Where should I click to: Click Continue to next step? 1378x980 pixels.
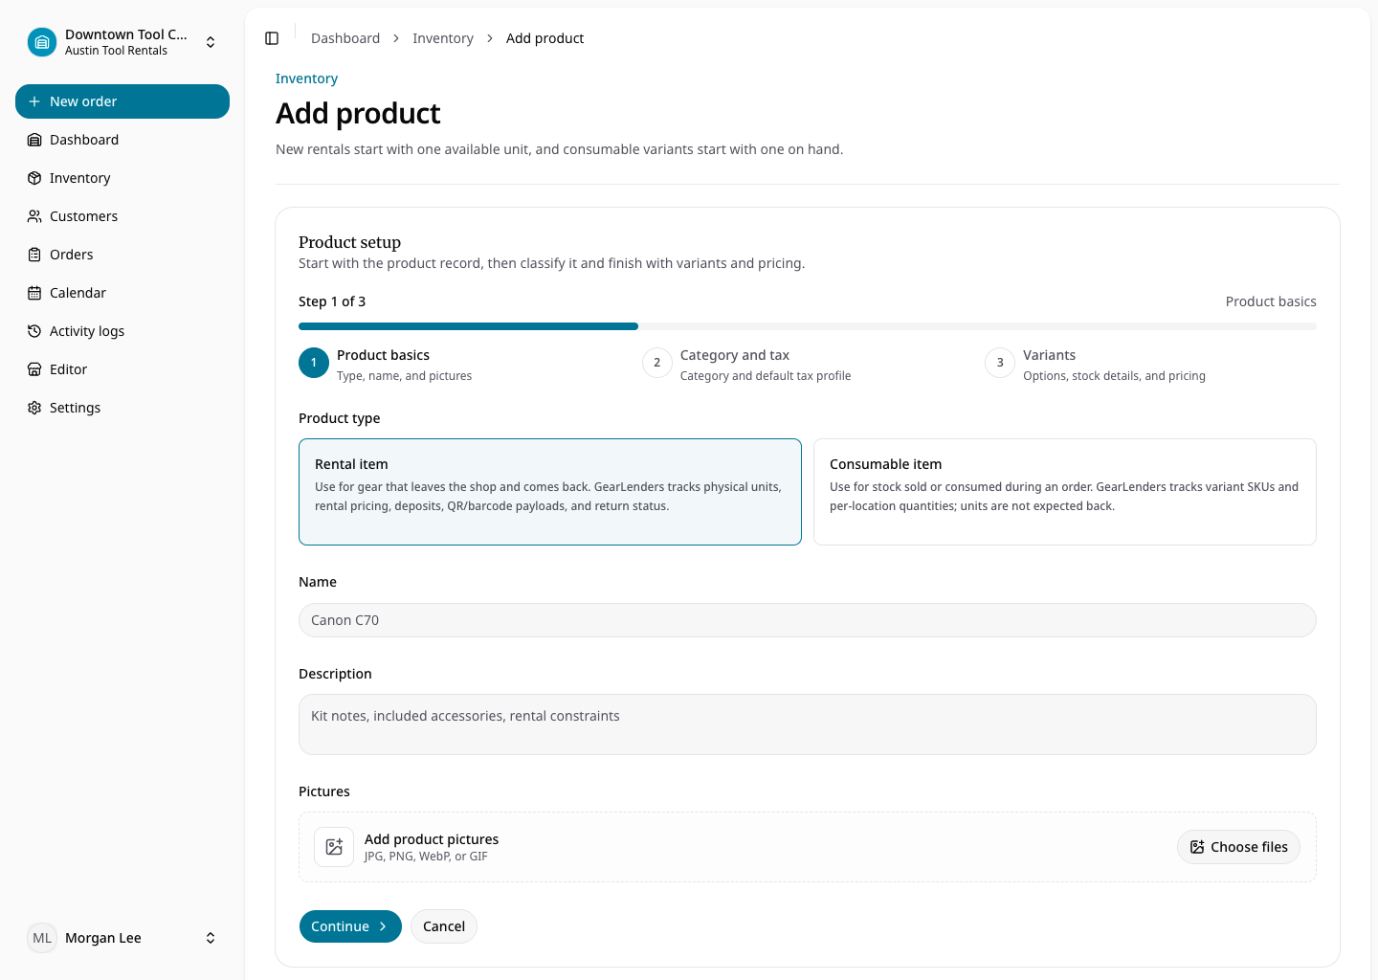pyautogui.click(x=350, y=926)
